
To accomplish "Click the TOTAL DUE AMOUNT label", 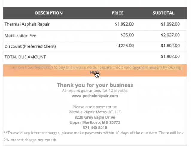I will click(25, 57).
